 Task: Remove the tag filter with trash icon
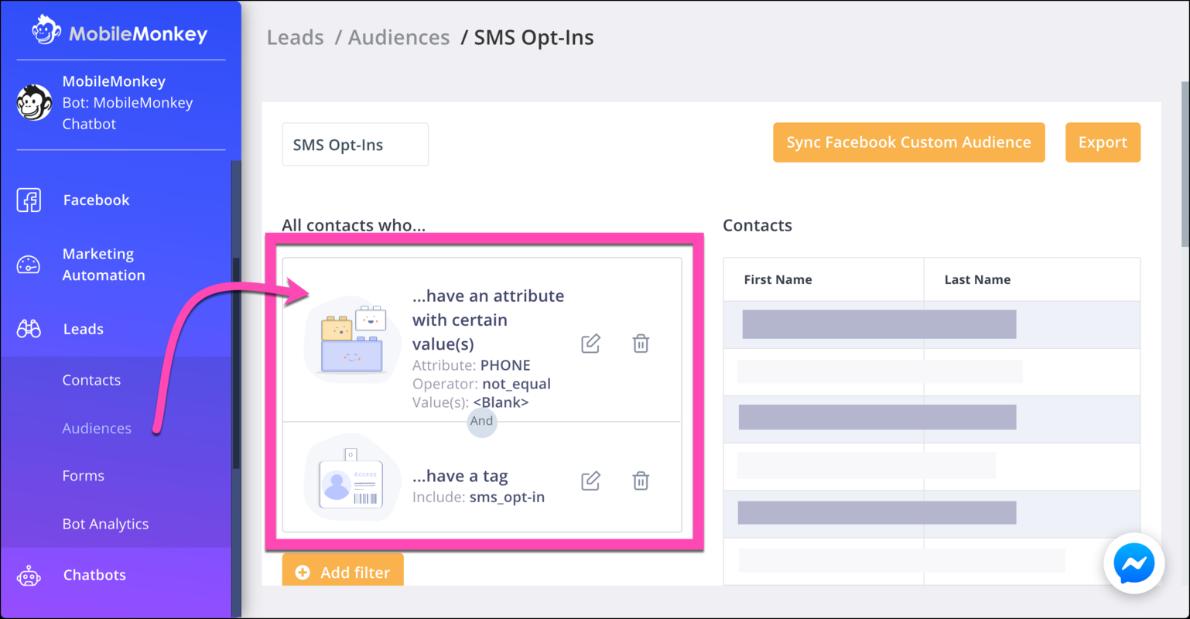[640, 480]
